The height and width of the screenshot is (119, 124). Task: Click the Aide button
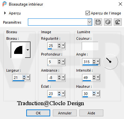(91, 113)
